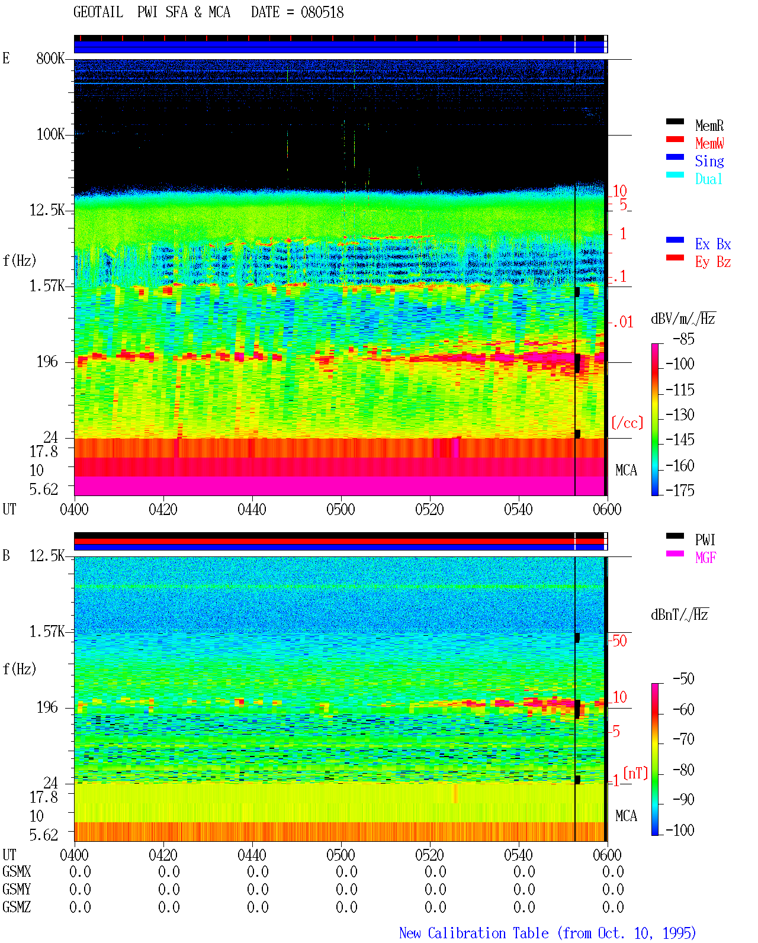Click the vertical black marker line in the B spectrogram
Image resolution: width=758 pixels, height=943 pixels.
click(575, 699)
